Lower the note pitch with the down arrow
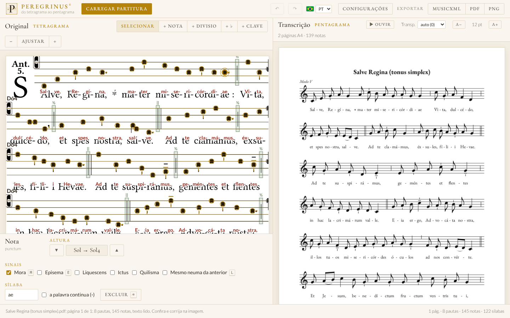 (57, 250)
